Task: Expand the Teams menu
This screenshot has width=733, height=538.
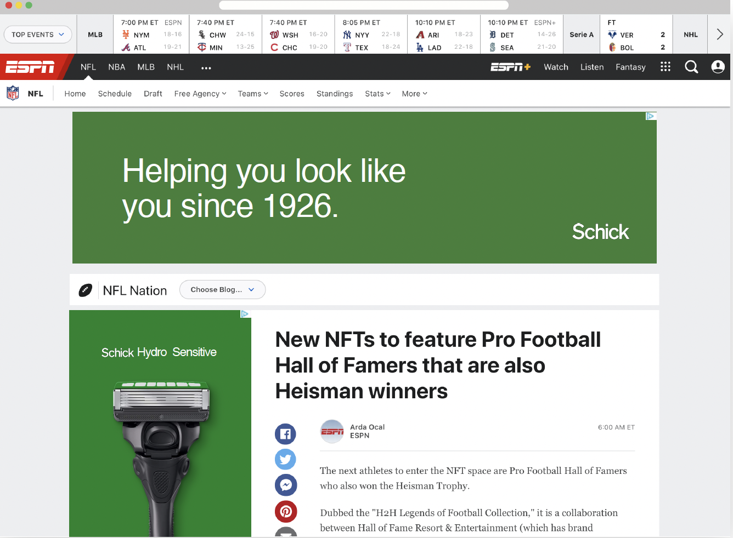Action: coord(253,94)
